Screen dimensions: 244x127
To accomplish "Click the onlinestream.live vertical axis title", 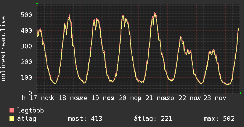I will pyautogui.click(x=3, y=49).
